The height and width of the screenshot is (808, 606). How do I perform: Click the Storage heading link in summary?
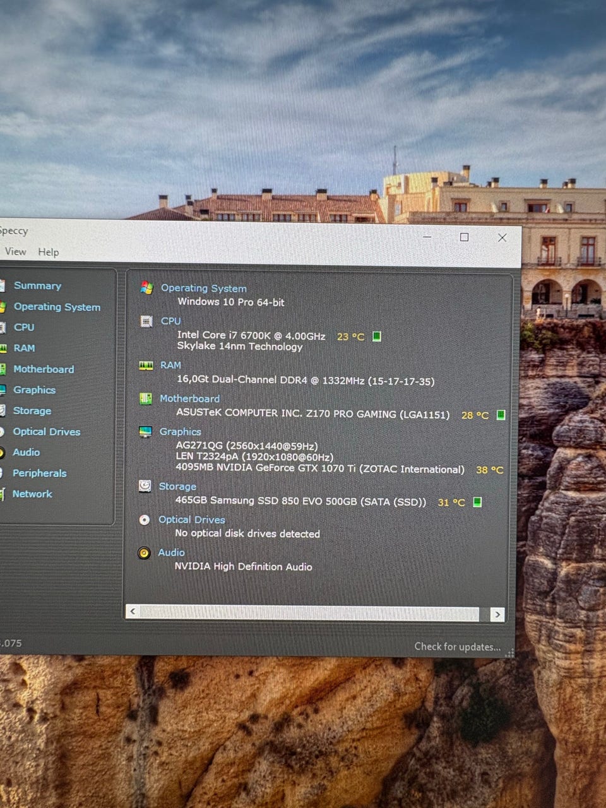pyautogui.click(x=177, y=486)
